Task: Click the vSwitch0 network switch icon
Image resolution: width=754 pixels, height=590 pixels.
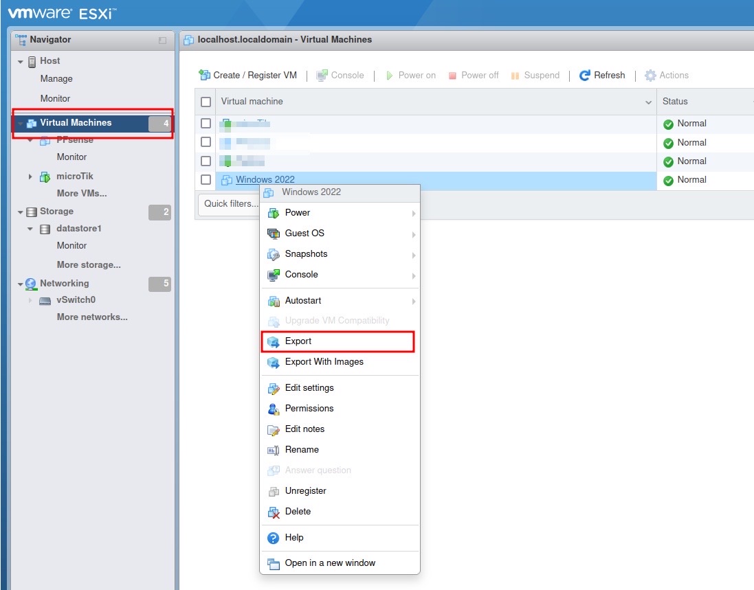Action: tap(45, 301)
